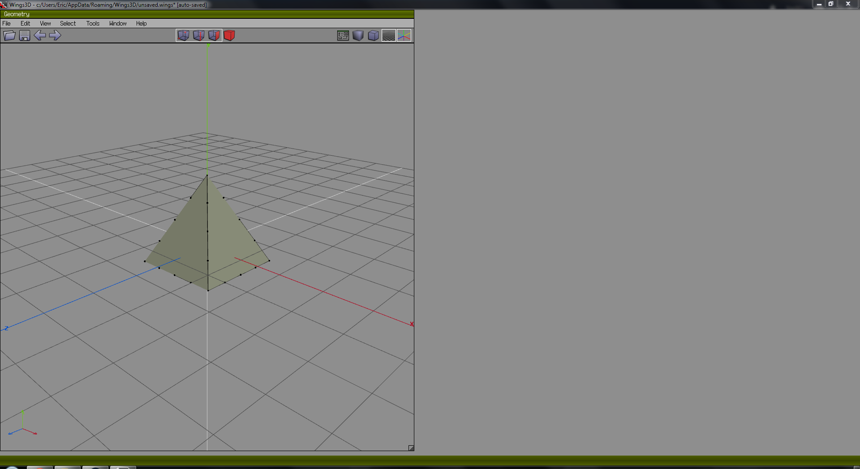Switch to face selection mode
Image resolution: width=860 pixels, height=469 pixels.
(214, 35)
